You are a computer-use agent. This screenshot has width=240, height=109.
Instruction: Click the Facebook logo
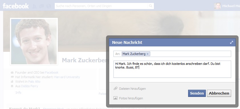click(16, 6)
